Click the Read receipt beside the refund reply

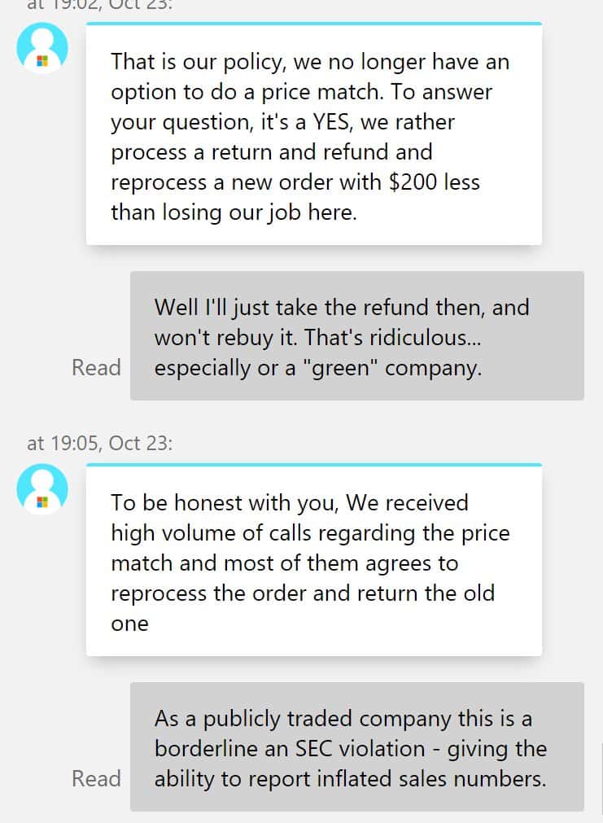click(x=96, y=367)
